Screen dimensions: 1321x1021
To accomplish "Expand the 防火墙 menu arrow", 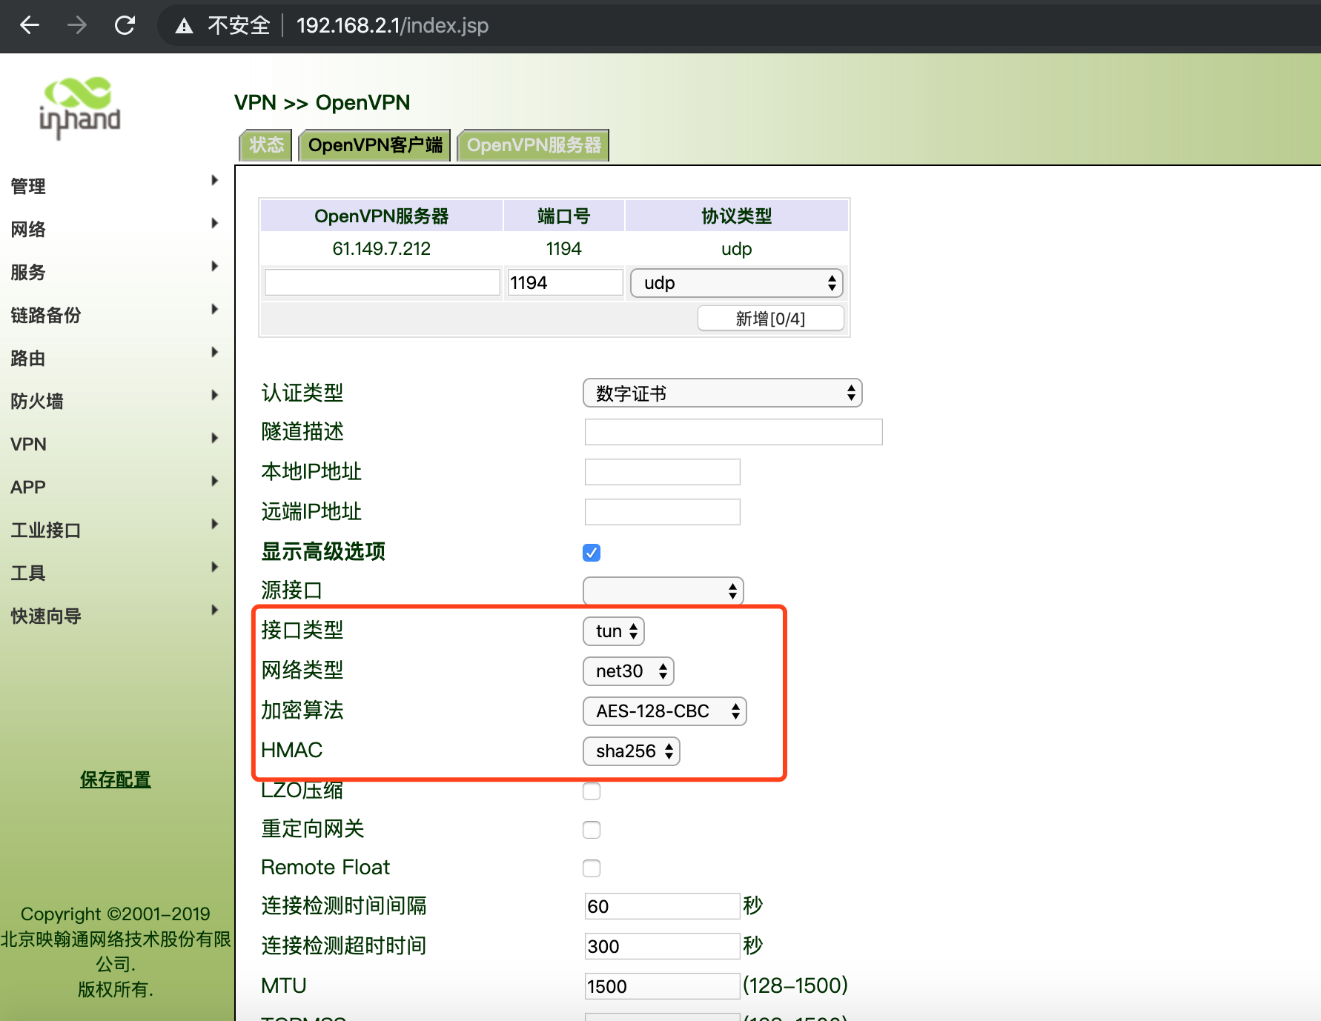I will click(214, 395).
